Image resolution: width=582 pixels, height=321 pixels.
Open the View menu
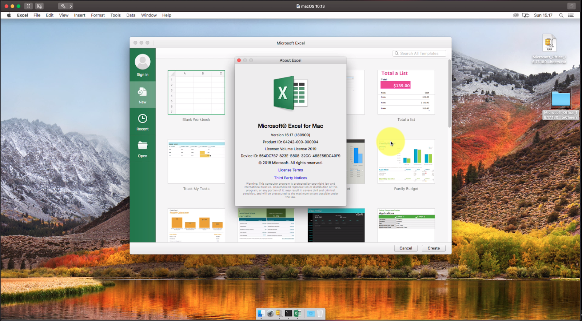64,15
